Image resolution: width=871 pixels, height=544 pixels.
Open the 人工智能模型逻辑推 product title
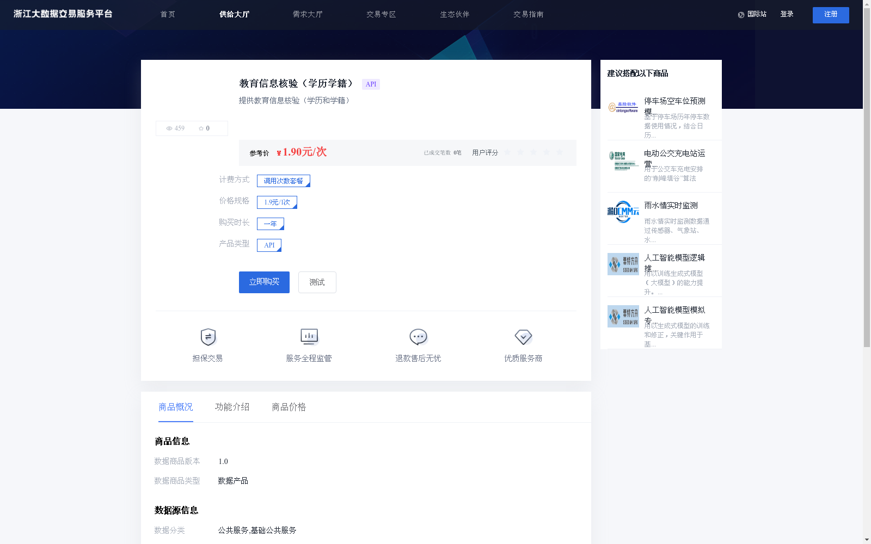674,263
